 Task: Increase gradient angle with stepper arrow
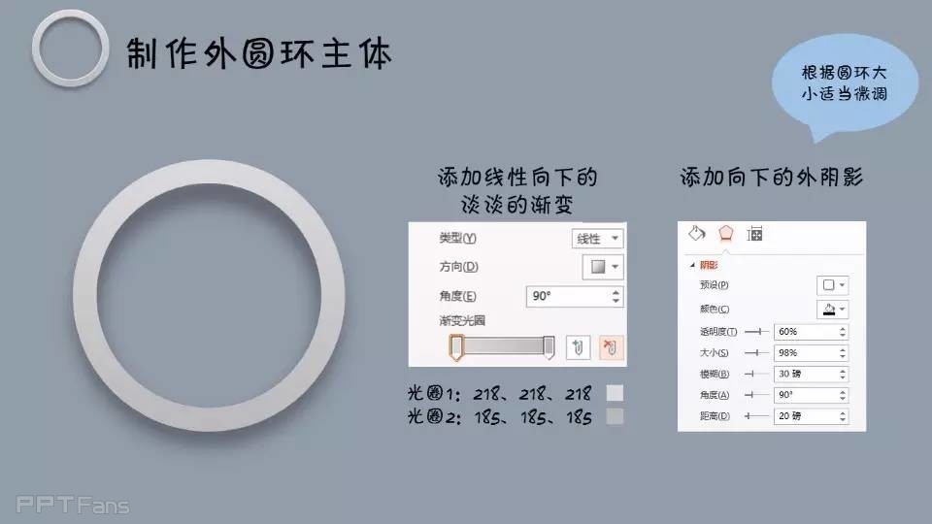[616, 292]
